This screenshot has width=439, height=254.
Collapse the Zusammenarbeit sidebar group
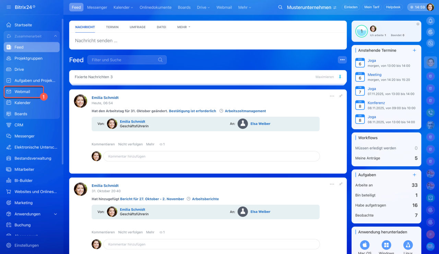click(x=55, y=36)
